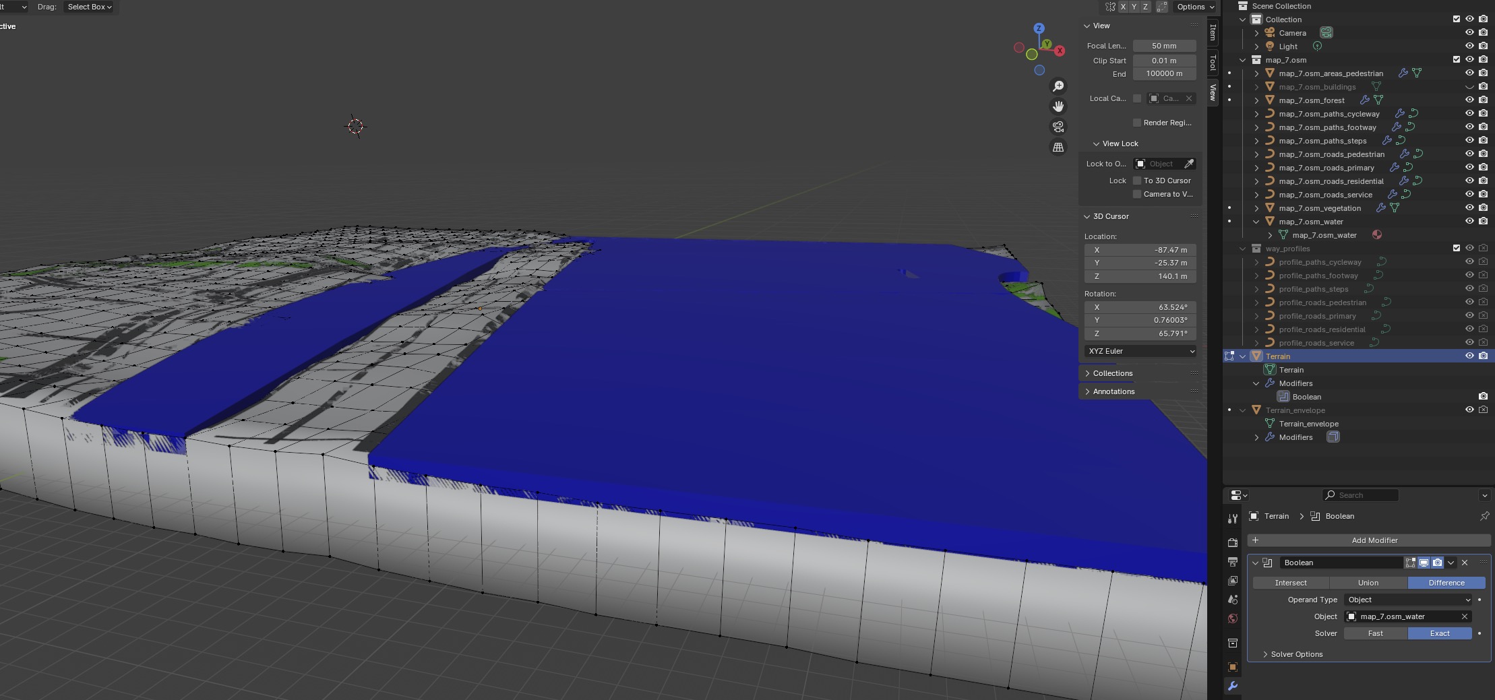Viewport: 1495px width, 700px height.
Task: Click the eyedropper in Lock to Object field
Action: pos(1189,164)
